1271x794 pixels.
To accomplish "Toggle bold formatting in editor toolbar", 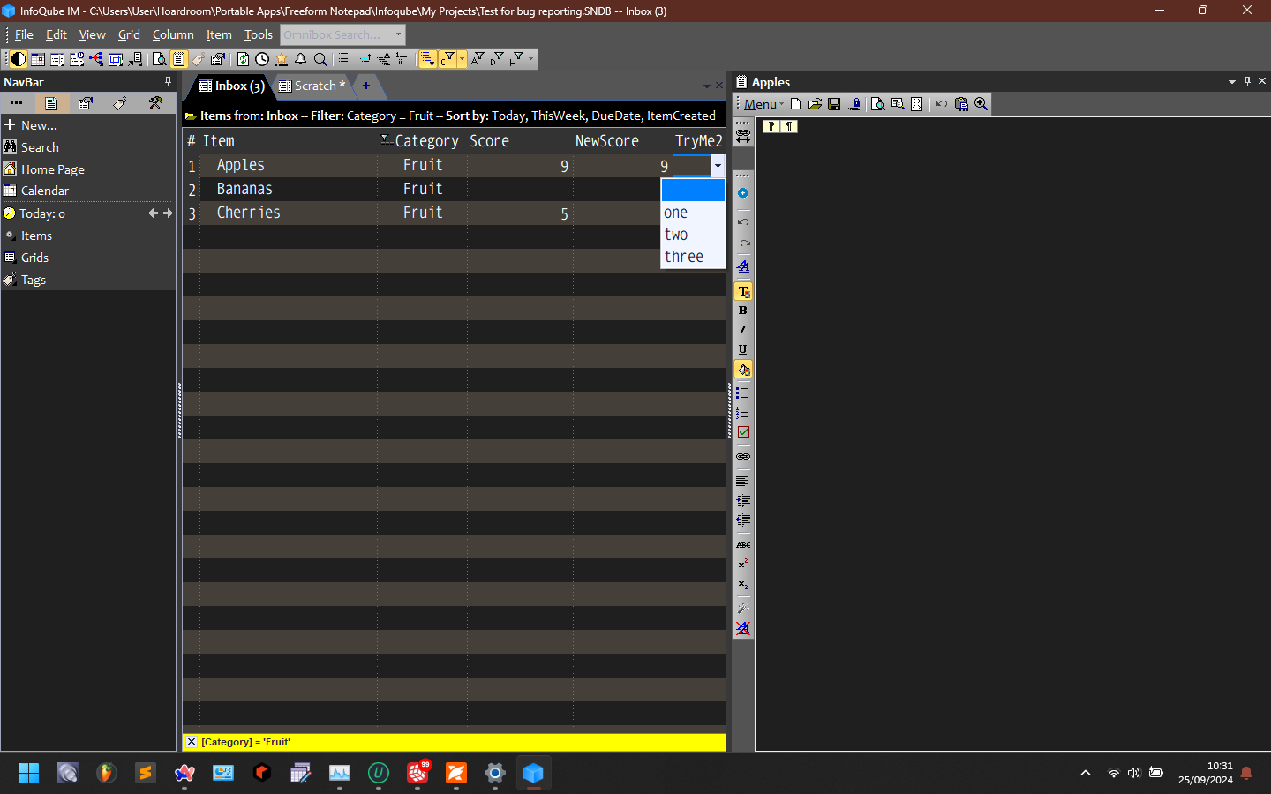I will (x=743, y=311).
